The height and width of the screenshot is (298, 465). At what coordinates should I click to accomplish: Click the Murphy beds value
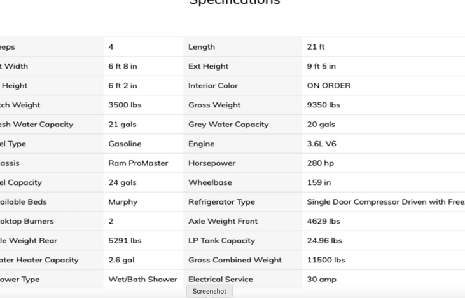(123, 202)
